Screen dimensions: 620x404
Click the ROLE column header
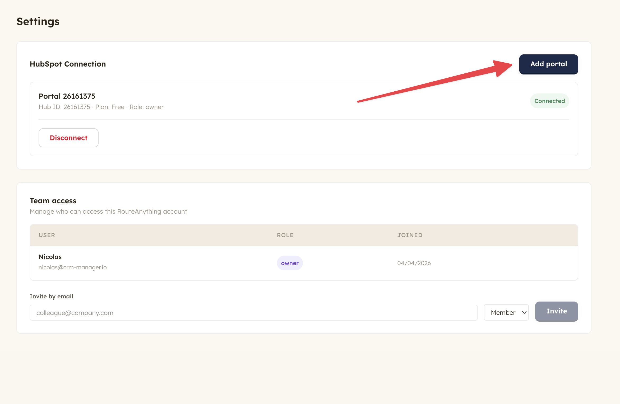(285, 235)
